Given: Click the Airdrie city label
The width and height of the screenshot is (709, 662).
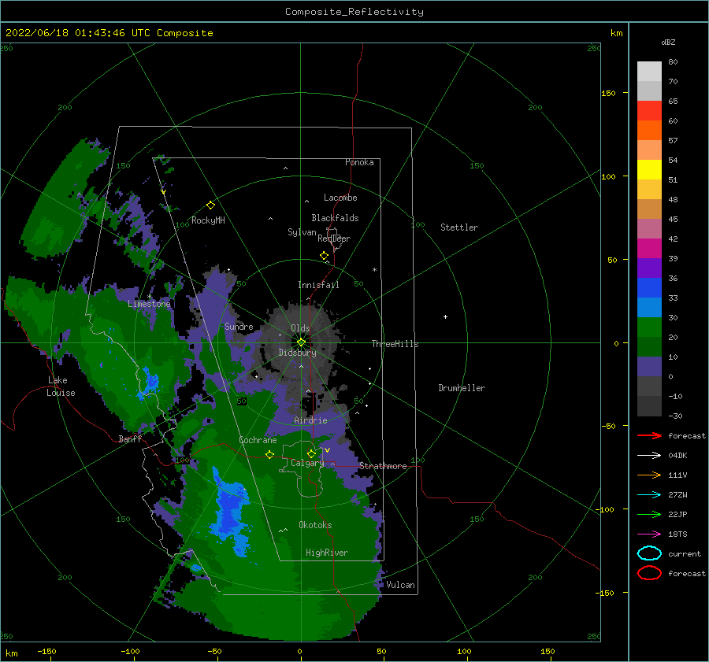Looking at the screenshot, I should coord(310,420).
